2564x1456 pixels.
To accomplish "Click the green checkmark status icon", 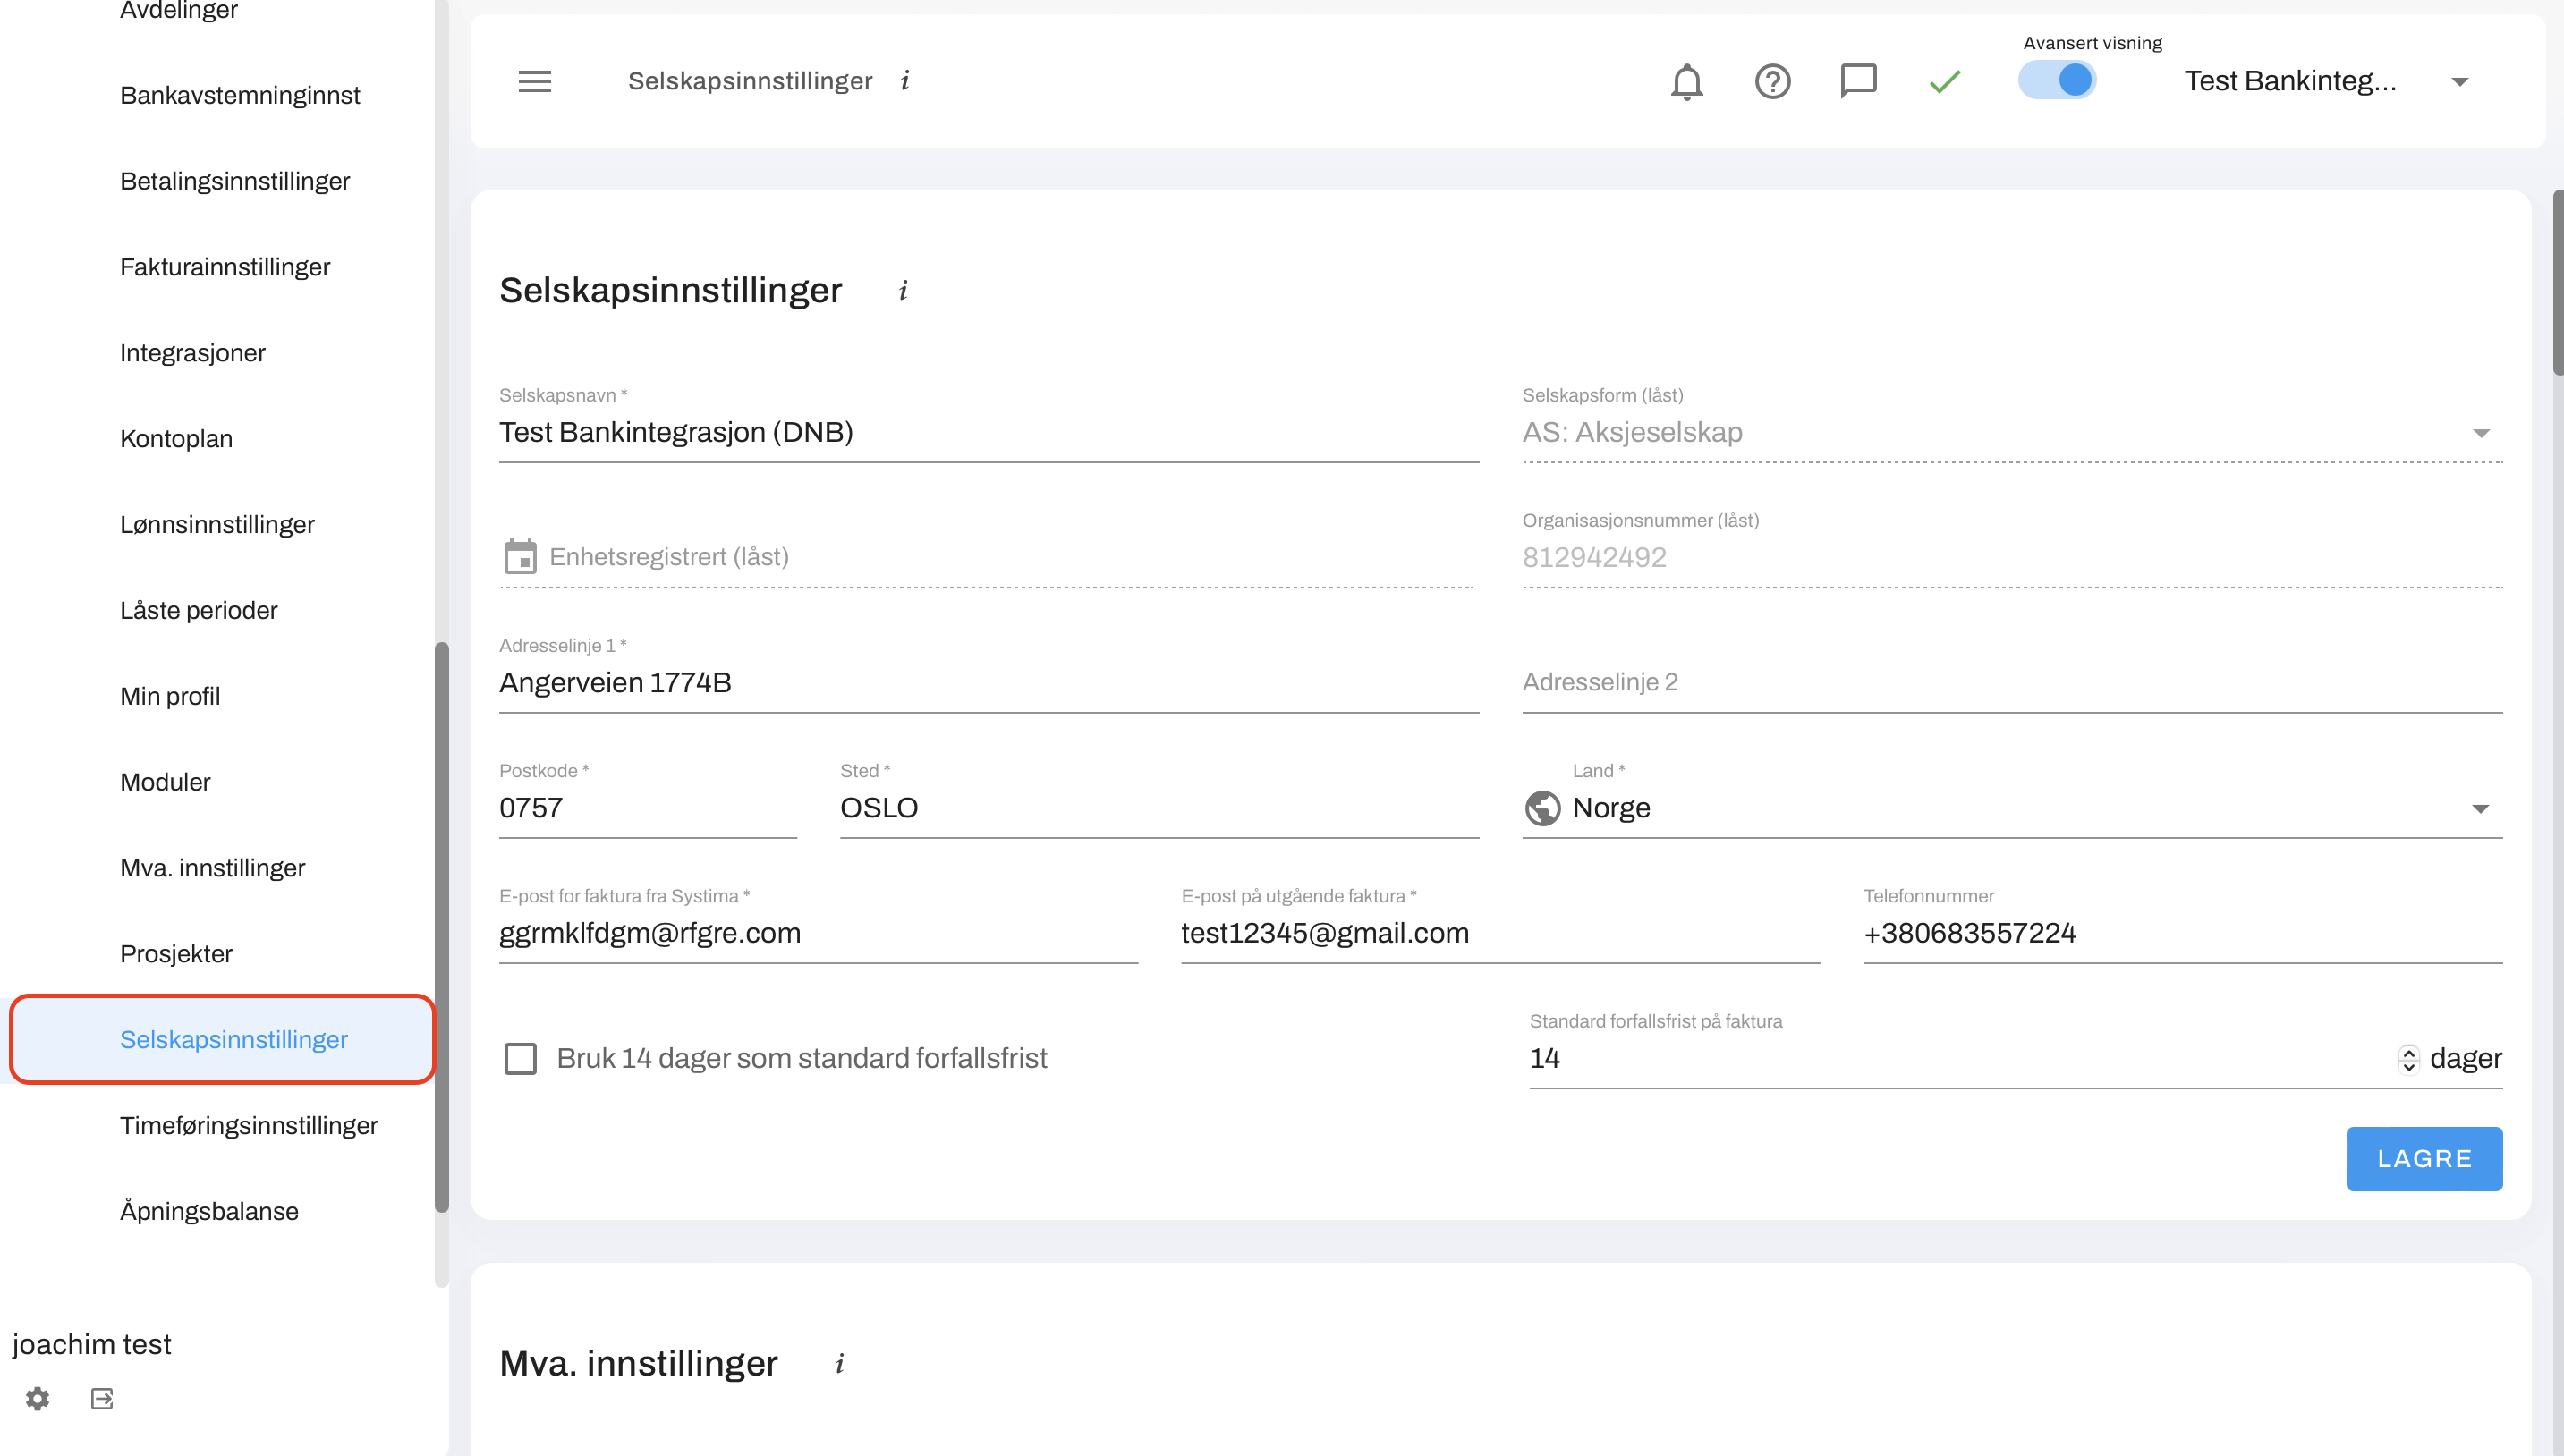I will [x=1944, y=81].
